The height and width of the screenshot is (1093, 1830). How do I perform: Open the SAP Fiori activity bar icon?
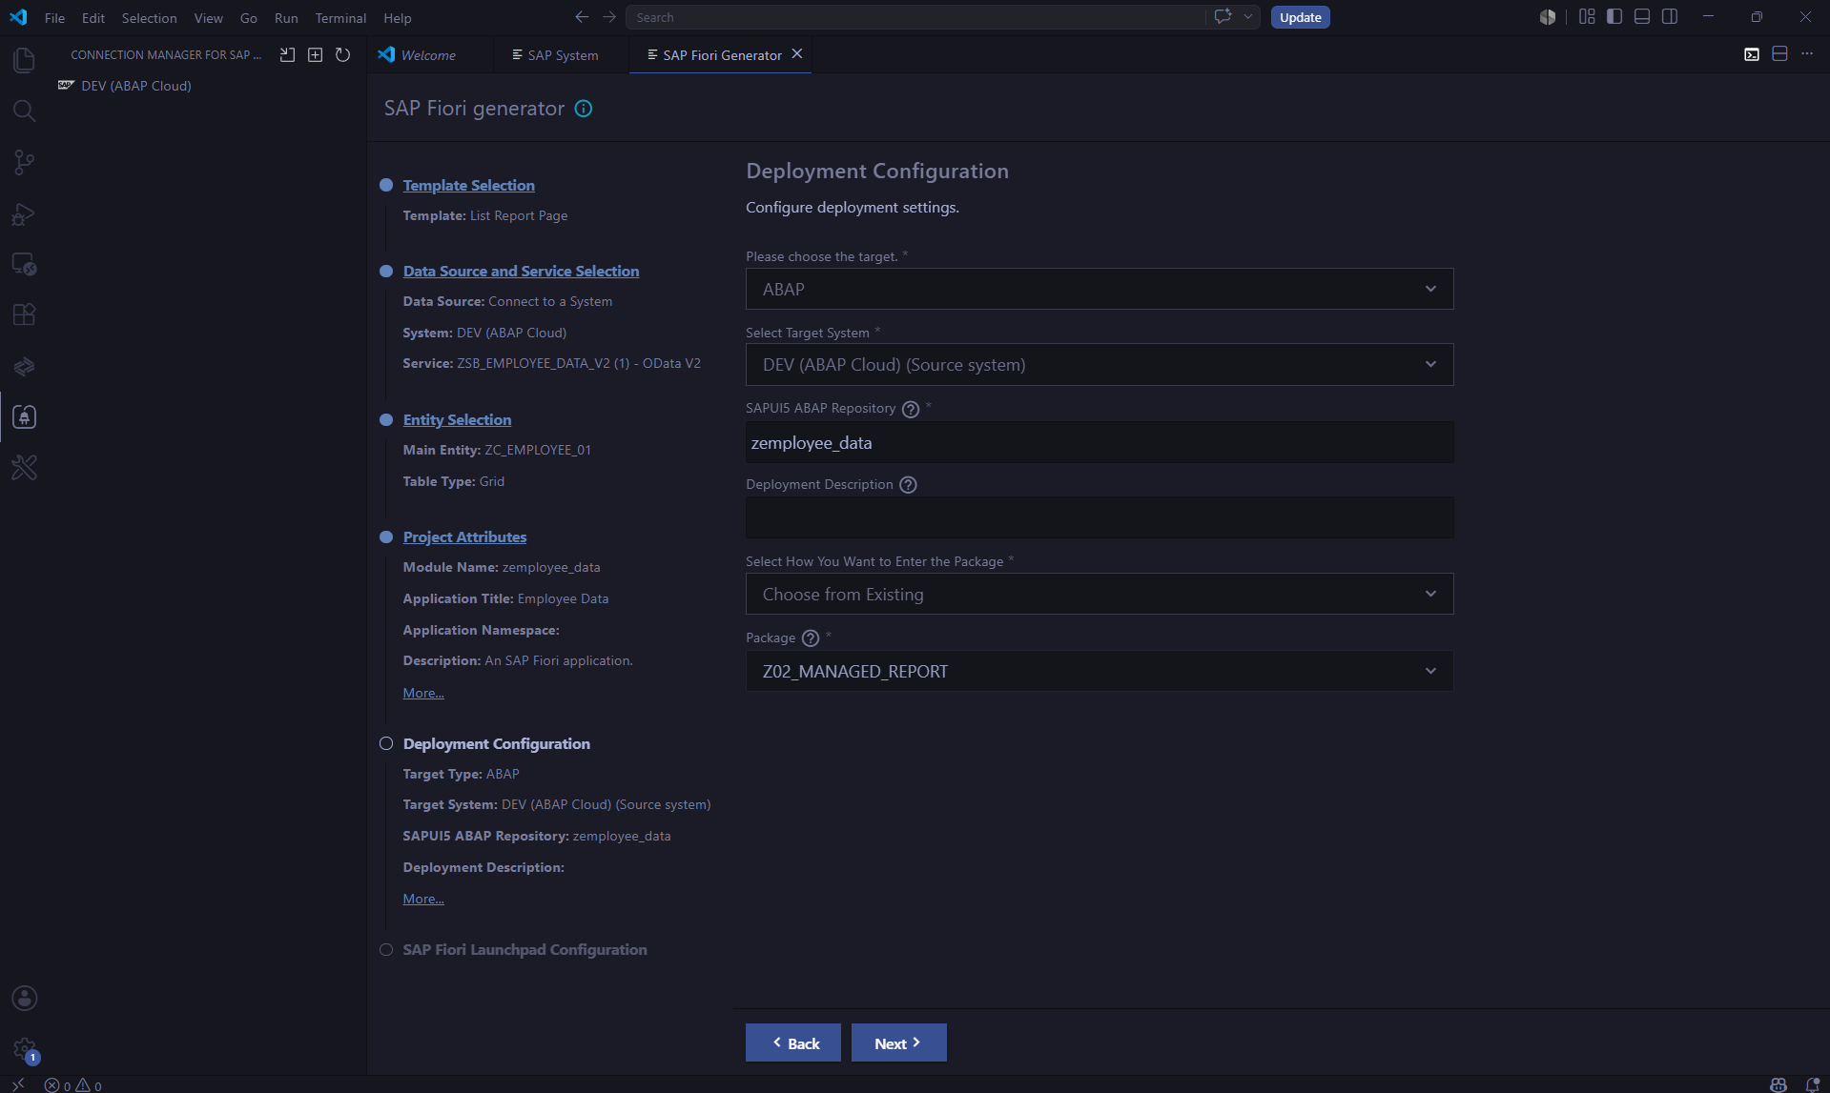(x=24, y=366)
